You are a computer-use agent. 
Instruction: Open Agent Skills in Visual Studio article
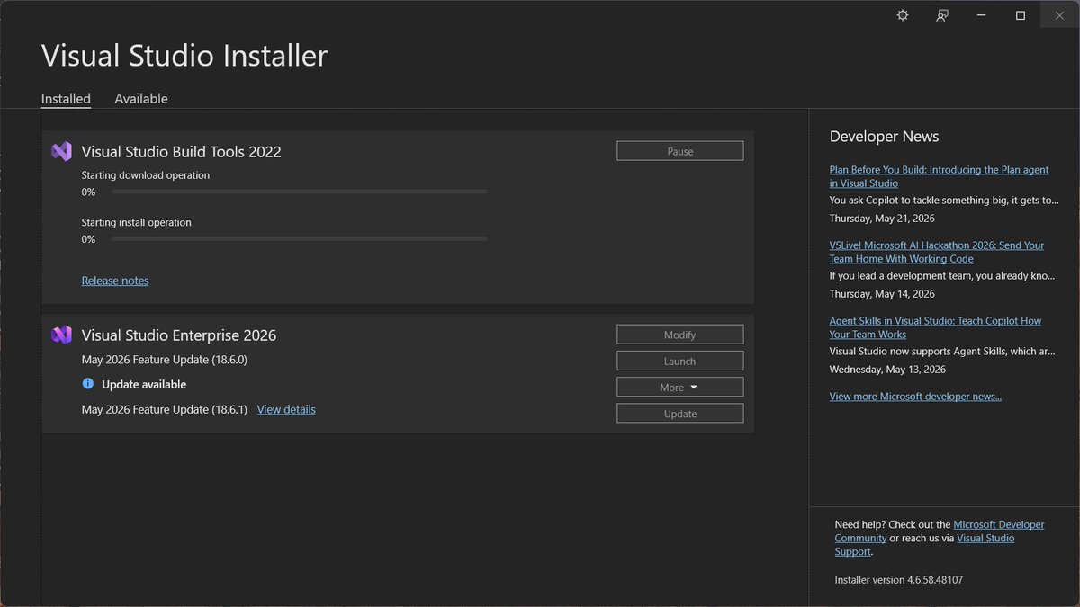tap(935, 327)
